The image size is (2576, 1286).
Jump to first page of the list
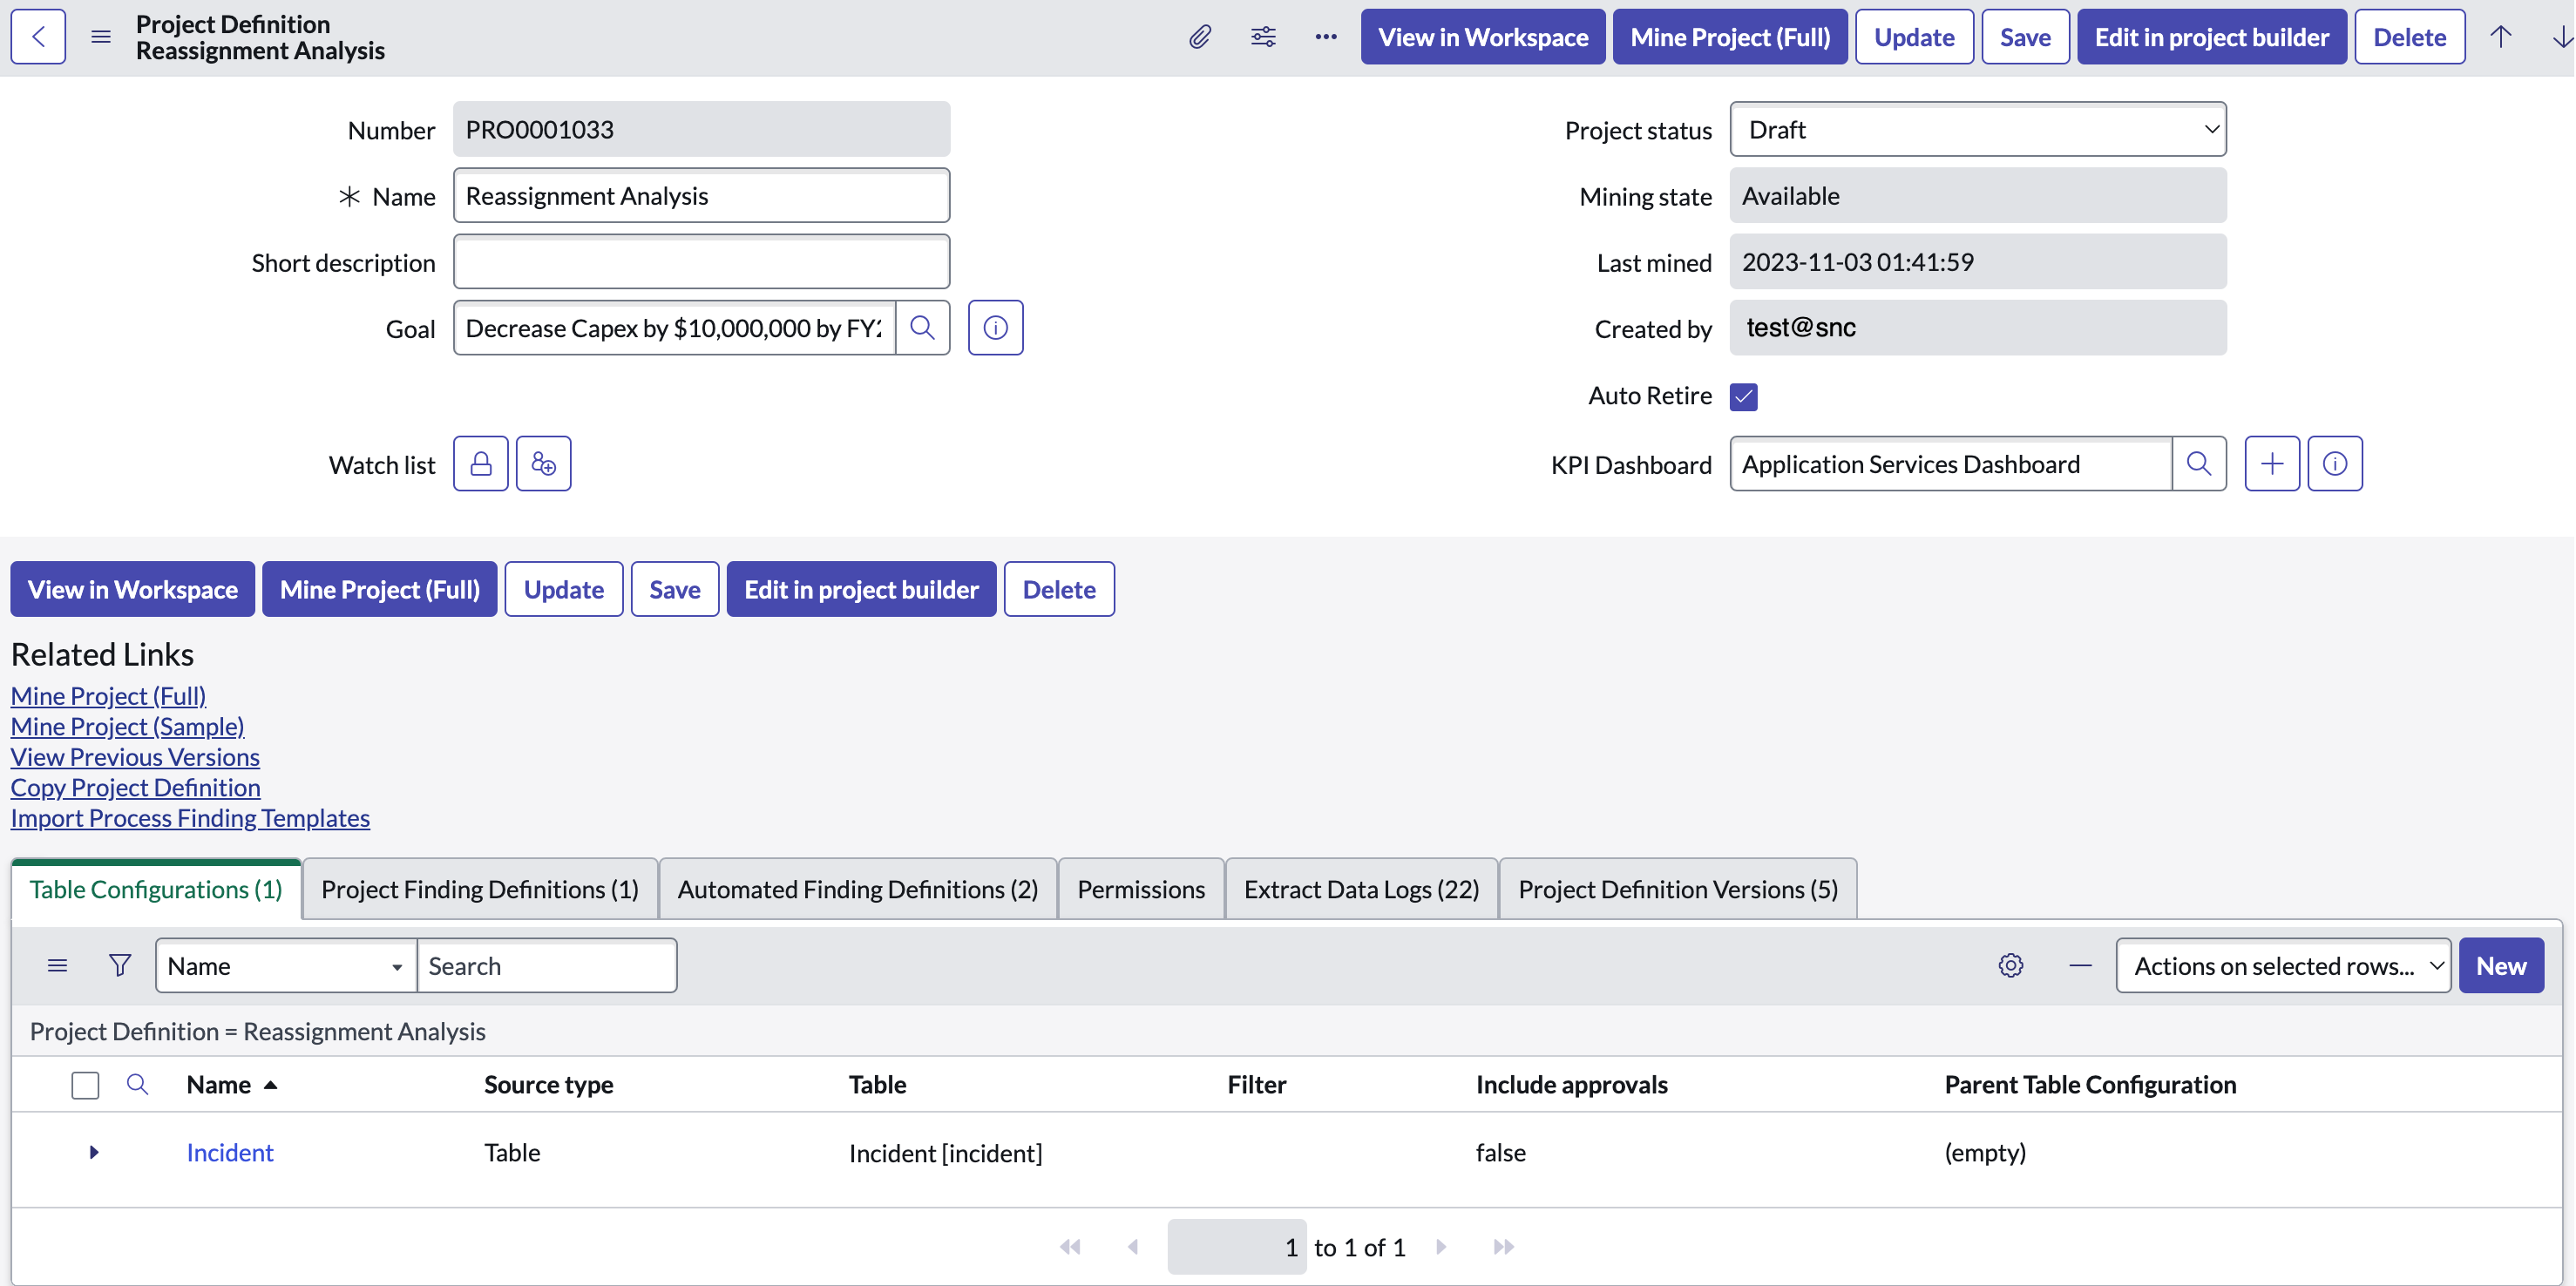pyautogui.click(x=1070, y=1246)
